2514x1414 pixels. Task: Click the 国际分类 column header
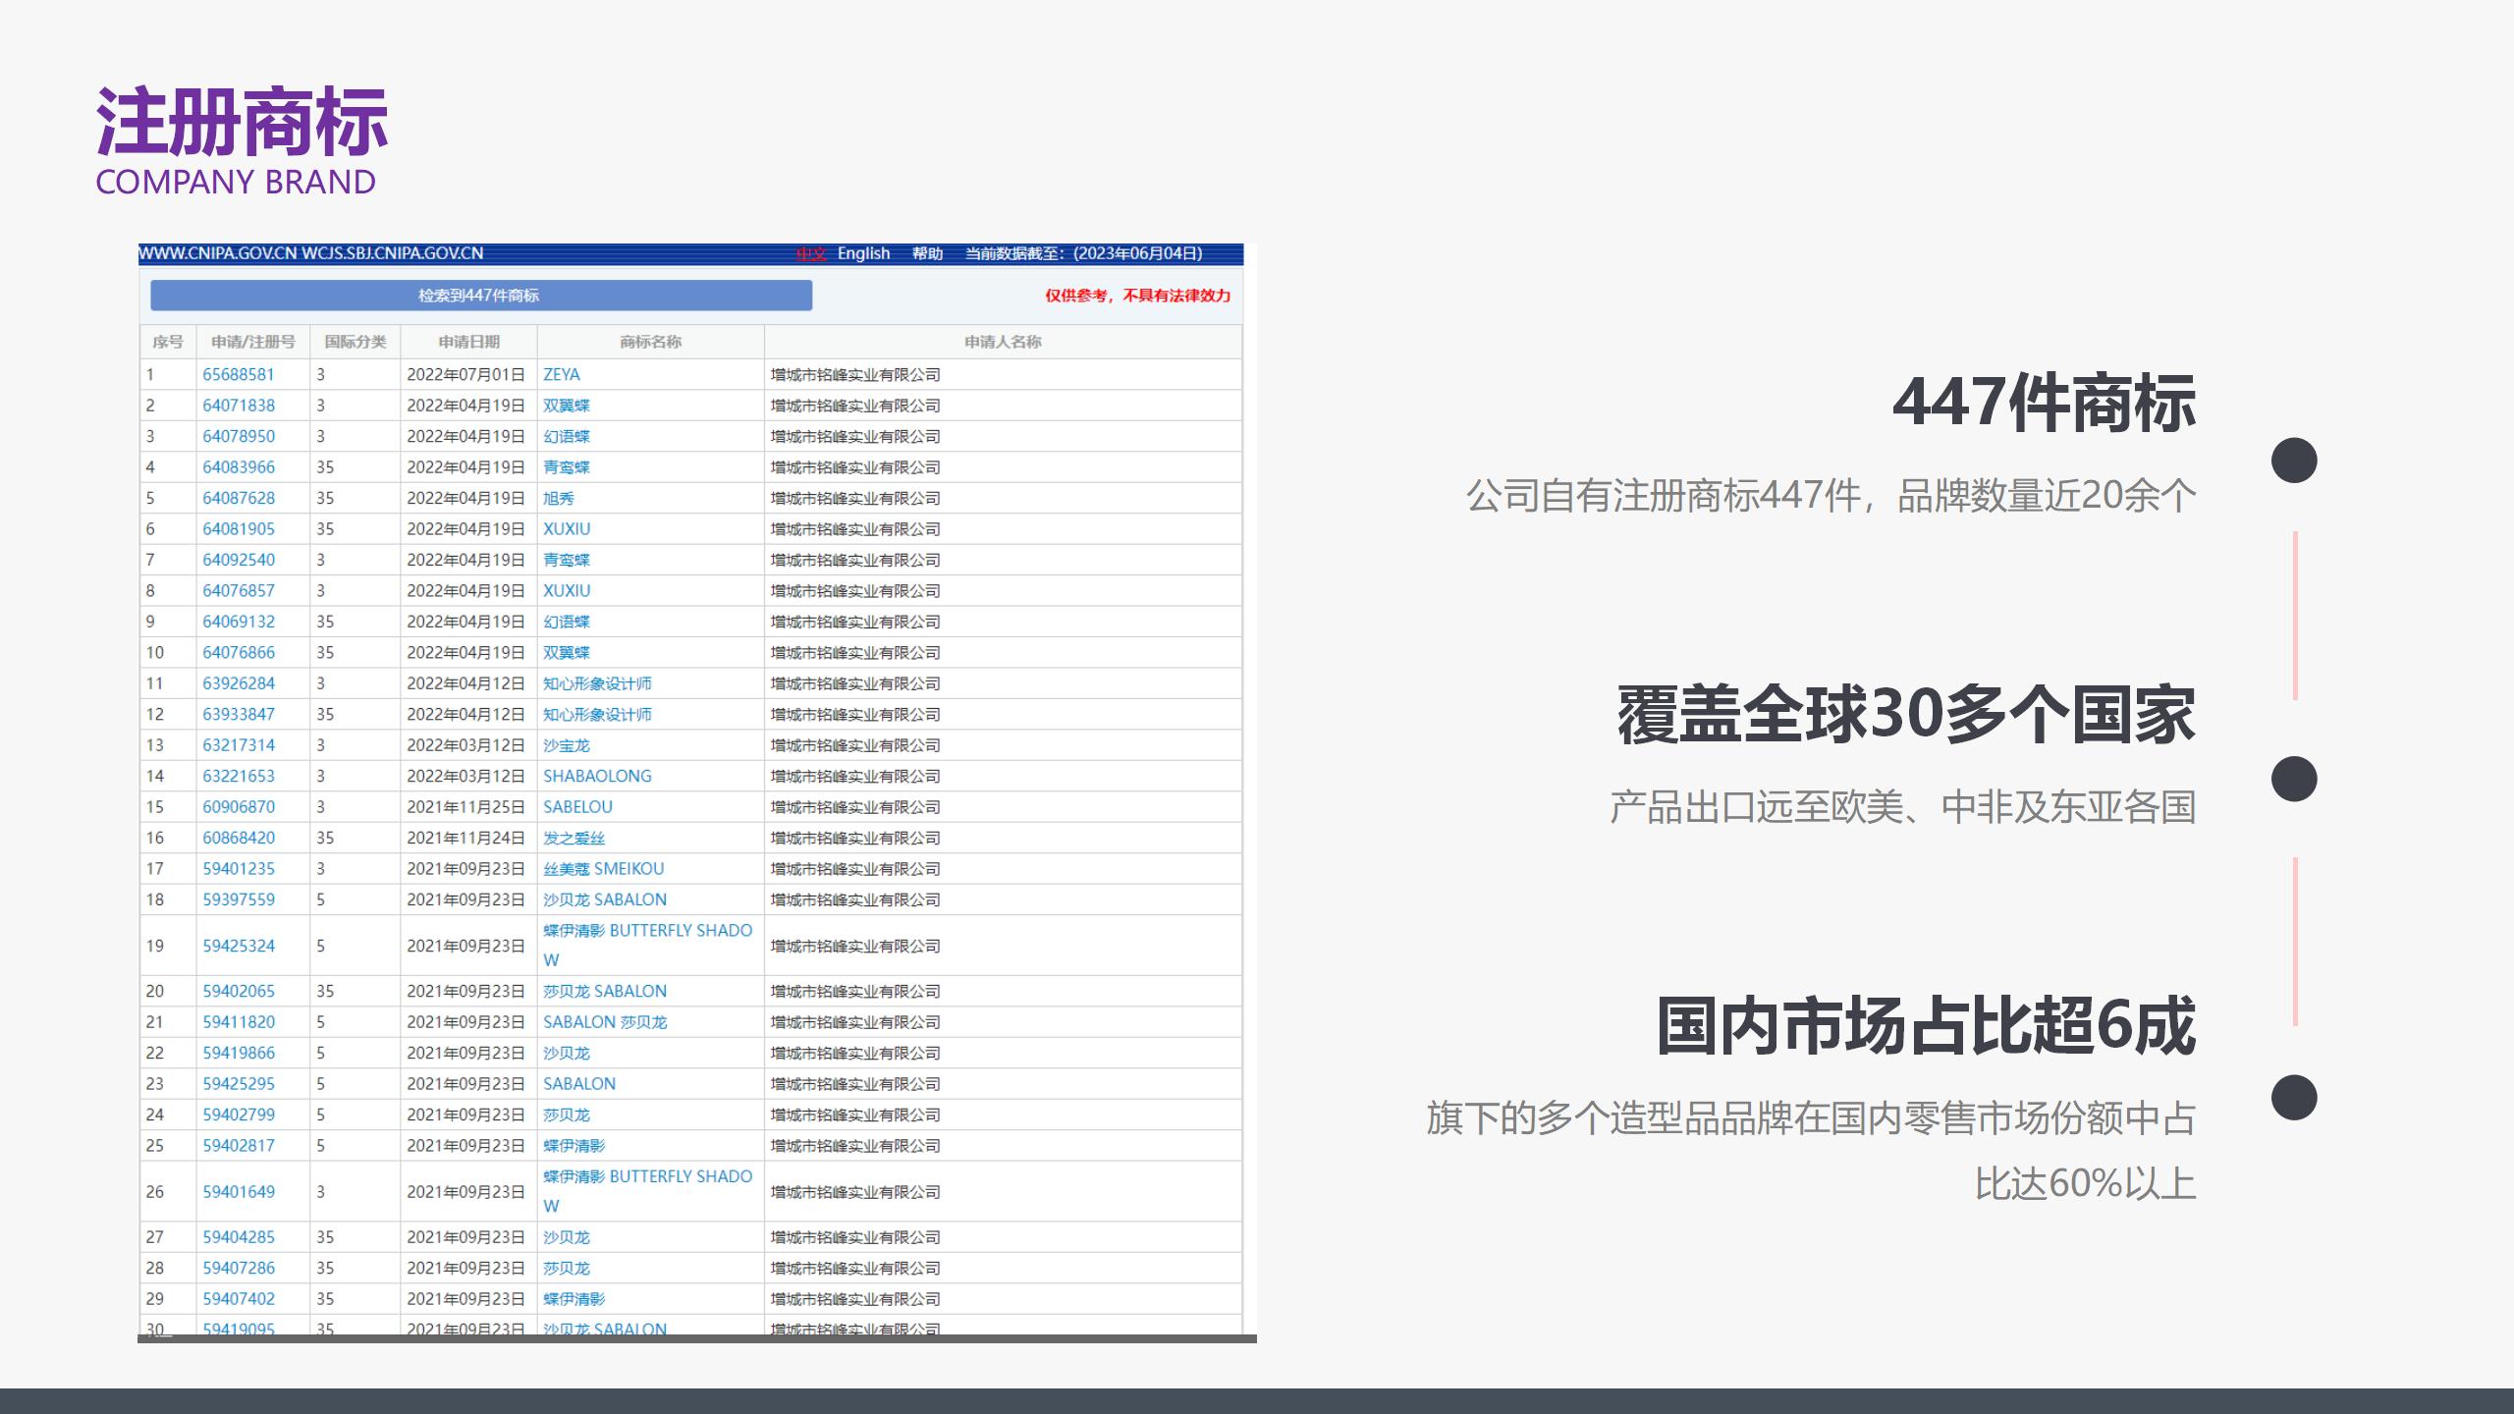355,342
